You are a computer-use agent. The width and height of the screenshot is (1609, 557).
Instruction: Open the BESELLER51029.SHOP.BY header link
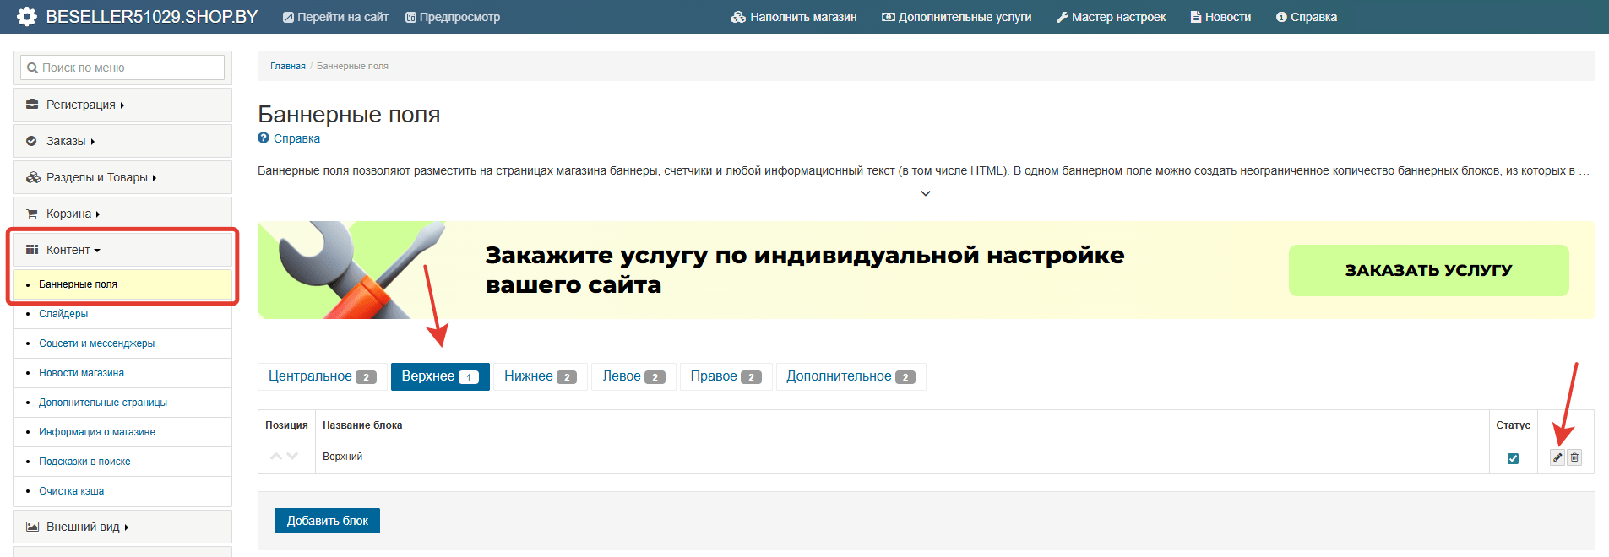(x=151, y=17)
